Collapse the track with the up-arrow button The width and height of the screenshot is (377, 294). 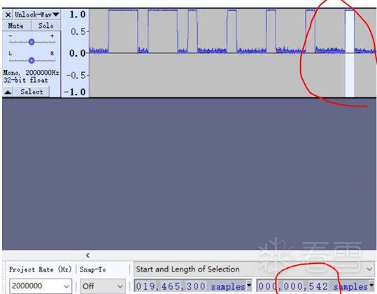click(x=8, y=92)
